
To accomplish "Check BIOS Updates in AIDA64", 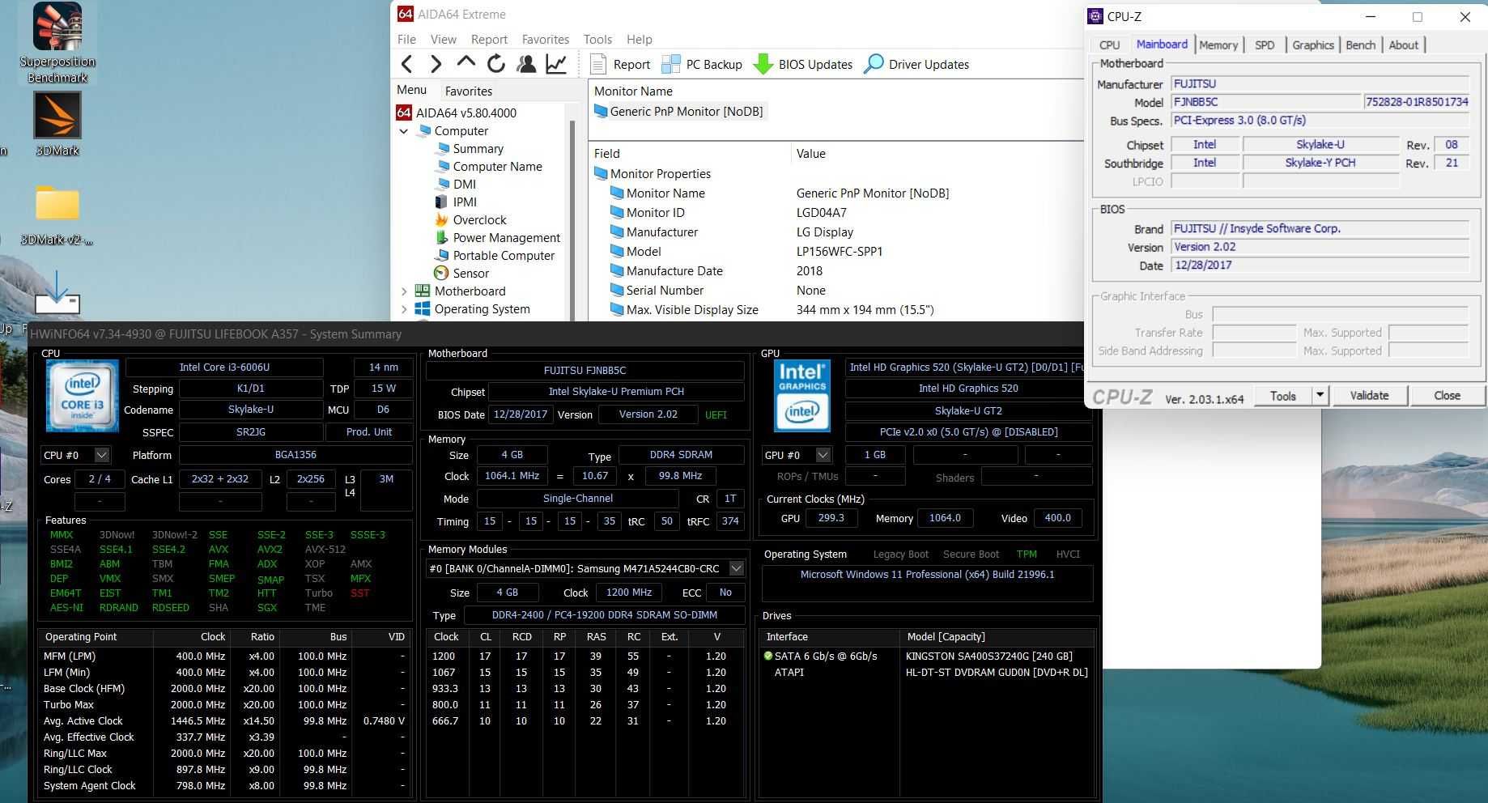I will coord(803,64).
